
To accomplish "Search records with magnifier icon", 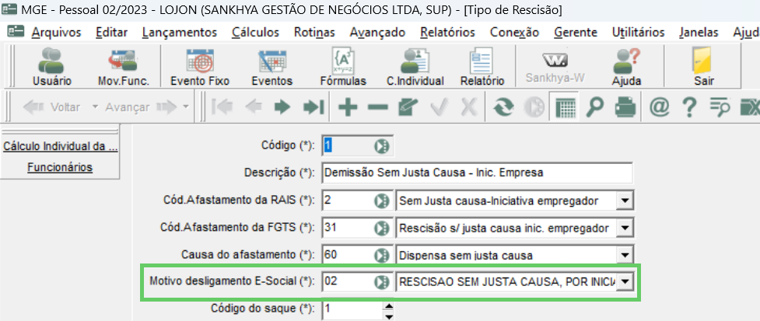I will (x=594, y=107).
